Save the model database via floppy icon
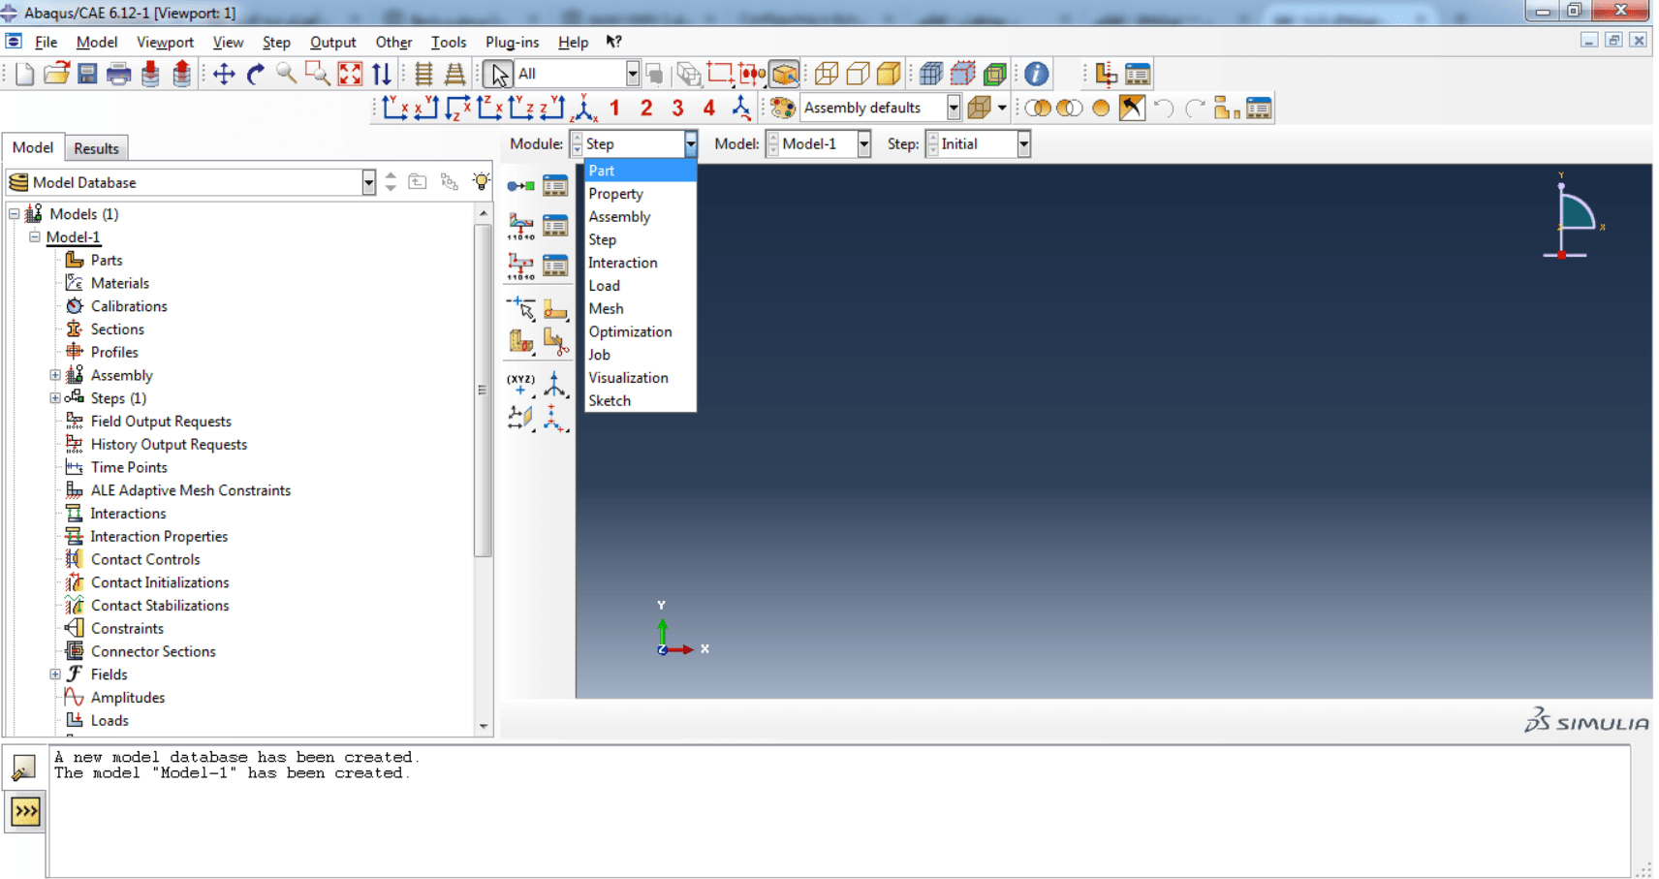 pyautogui.click(x=87, y=74)
